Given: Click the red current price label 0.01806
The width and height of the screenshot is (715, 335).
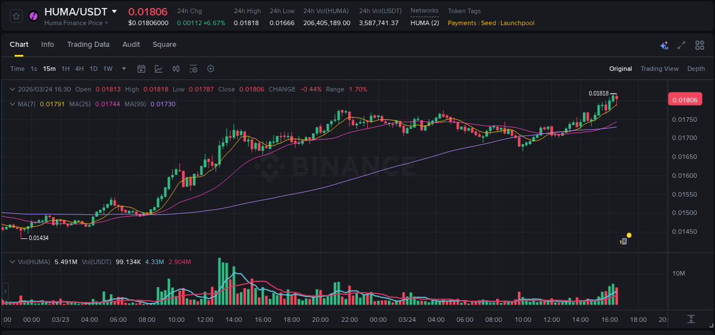Looking at the screenshot, I should [685, 100].
